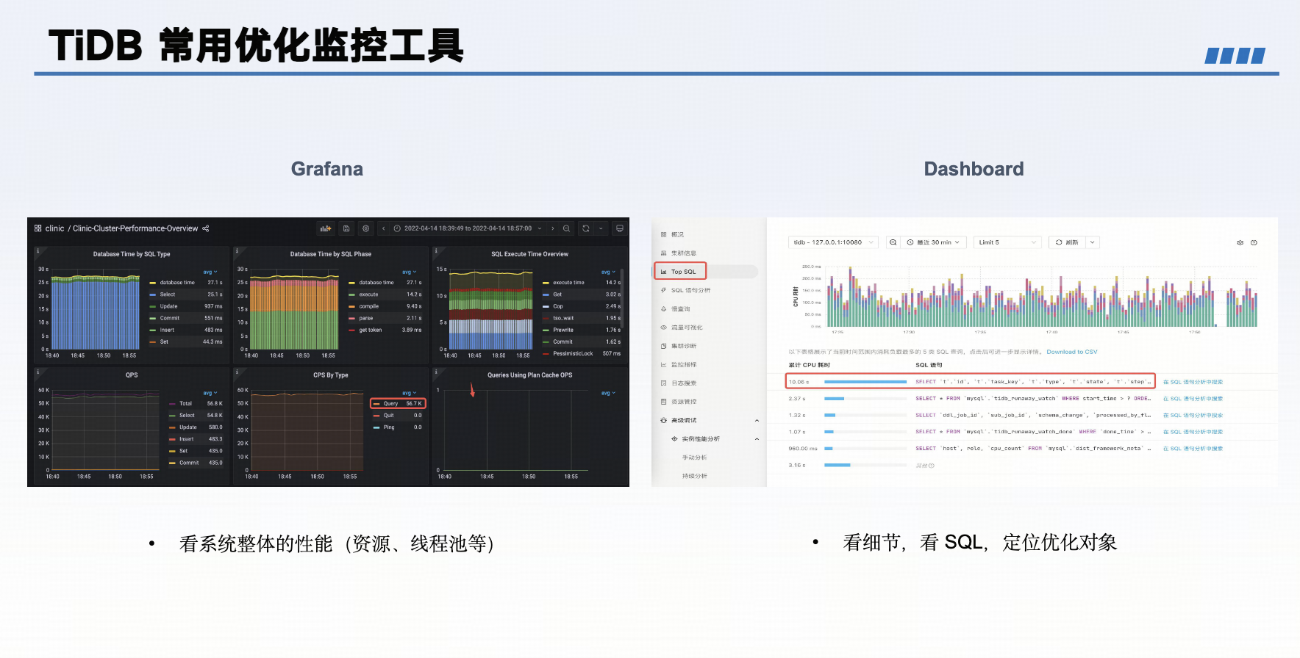Viewport: 1300px width, 658px height.
Task: Click the Download to CSV link
Action: pyautogui.click(x=1072, y=352)
